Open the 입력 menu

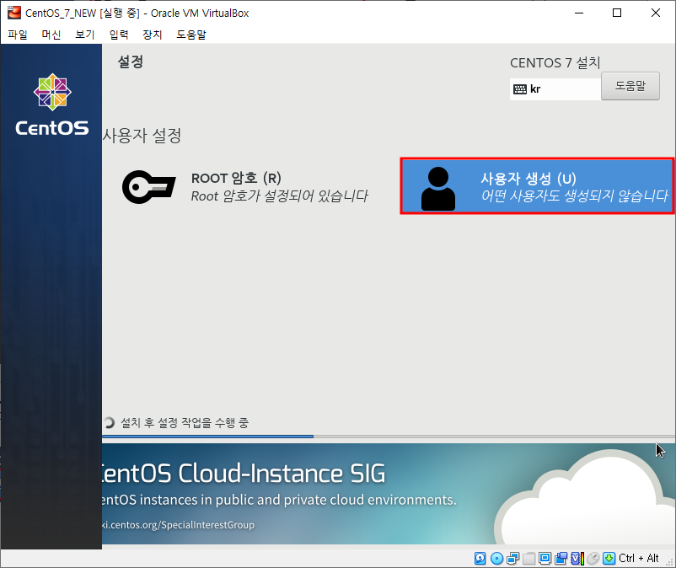pos(118,35)
